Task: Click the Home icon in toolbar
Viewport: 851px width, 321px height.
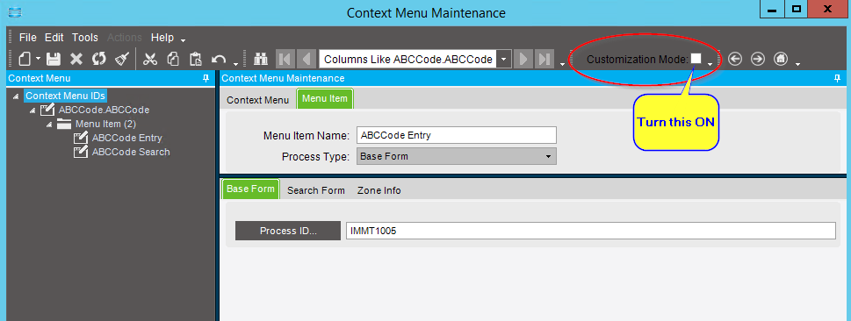Action: [x=781, y=59]
